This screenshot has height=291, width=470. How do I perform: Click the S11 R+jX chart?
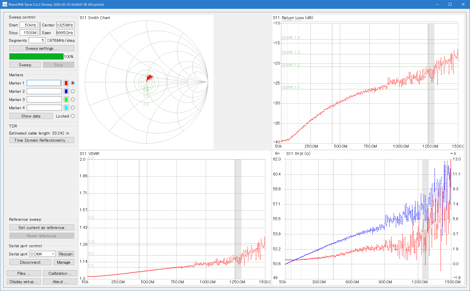pos(368,218)
